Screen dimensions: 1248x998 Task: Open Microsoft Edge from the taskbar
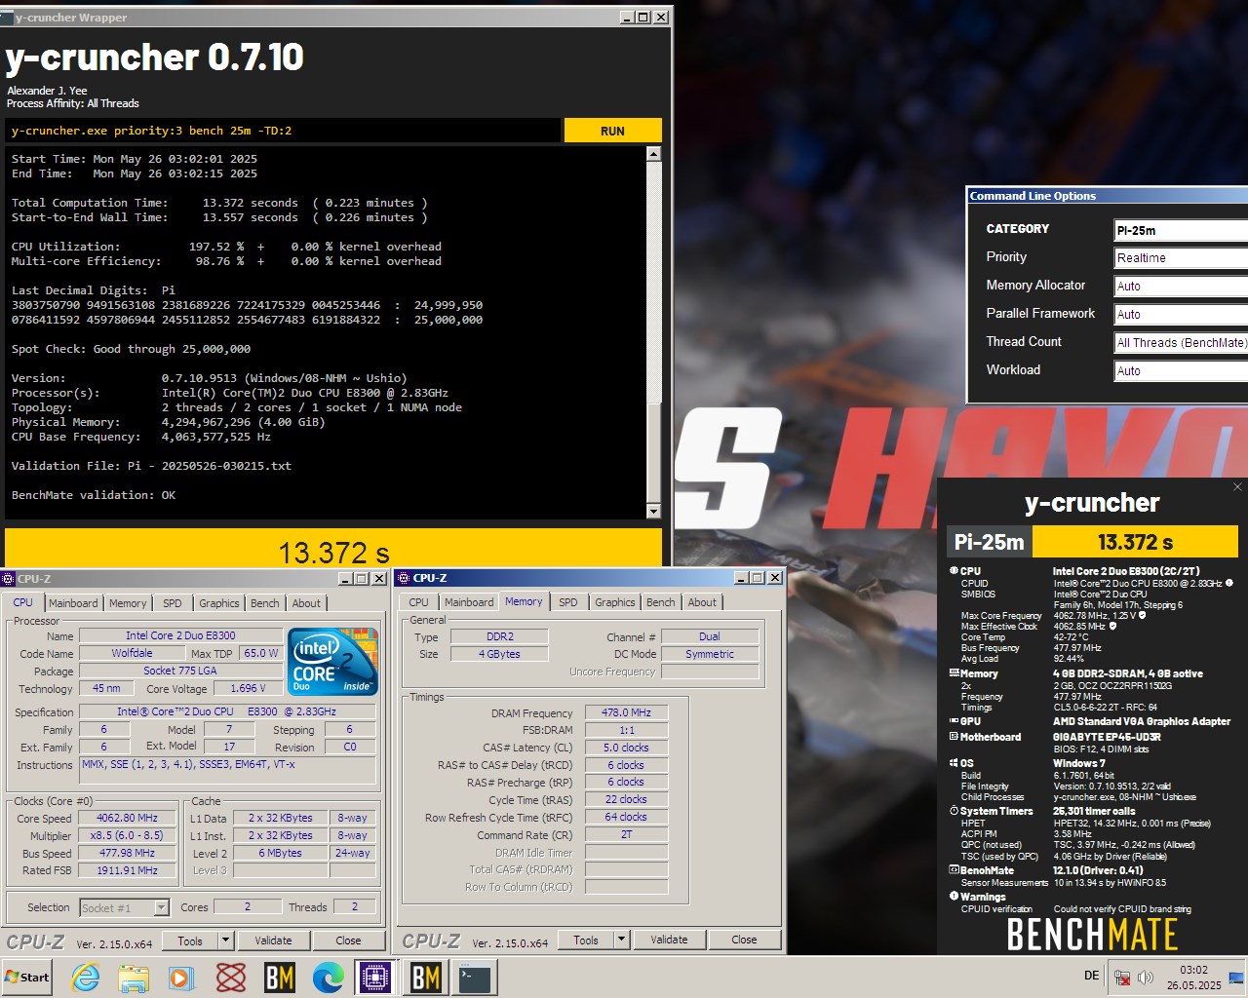(328, 977)
